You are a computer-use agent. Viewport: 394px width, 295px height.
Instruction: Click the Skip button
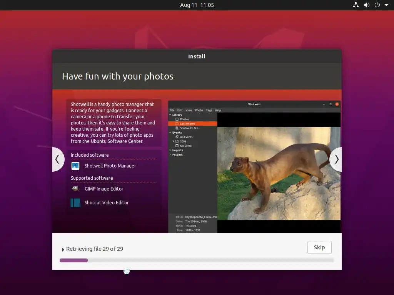click(319, 247)
